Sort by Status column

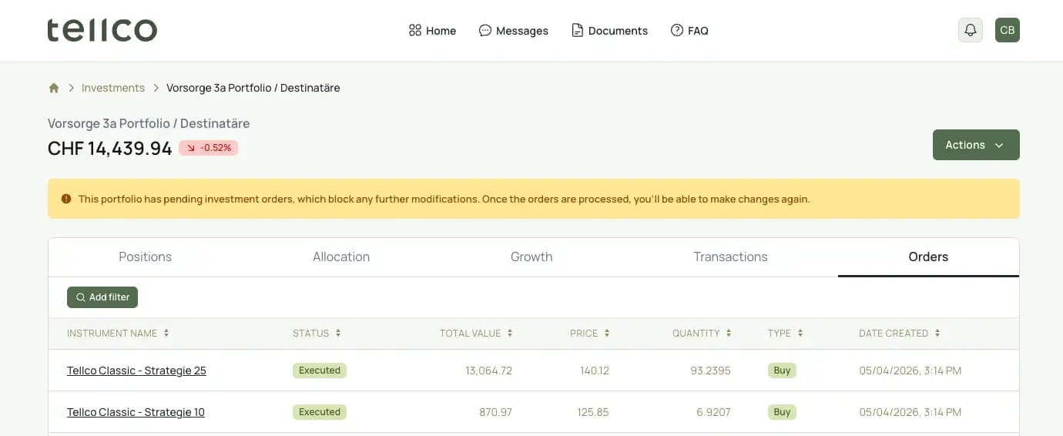coord(317,334)
